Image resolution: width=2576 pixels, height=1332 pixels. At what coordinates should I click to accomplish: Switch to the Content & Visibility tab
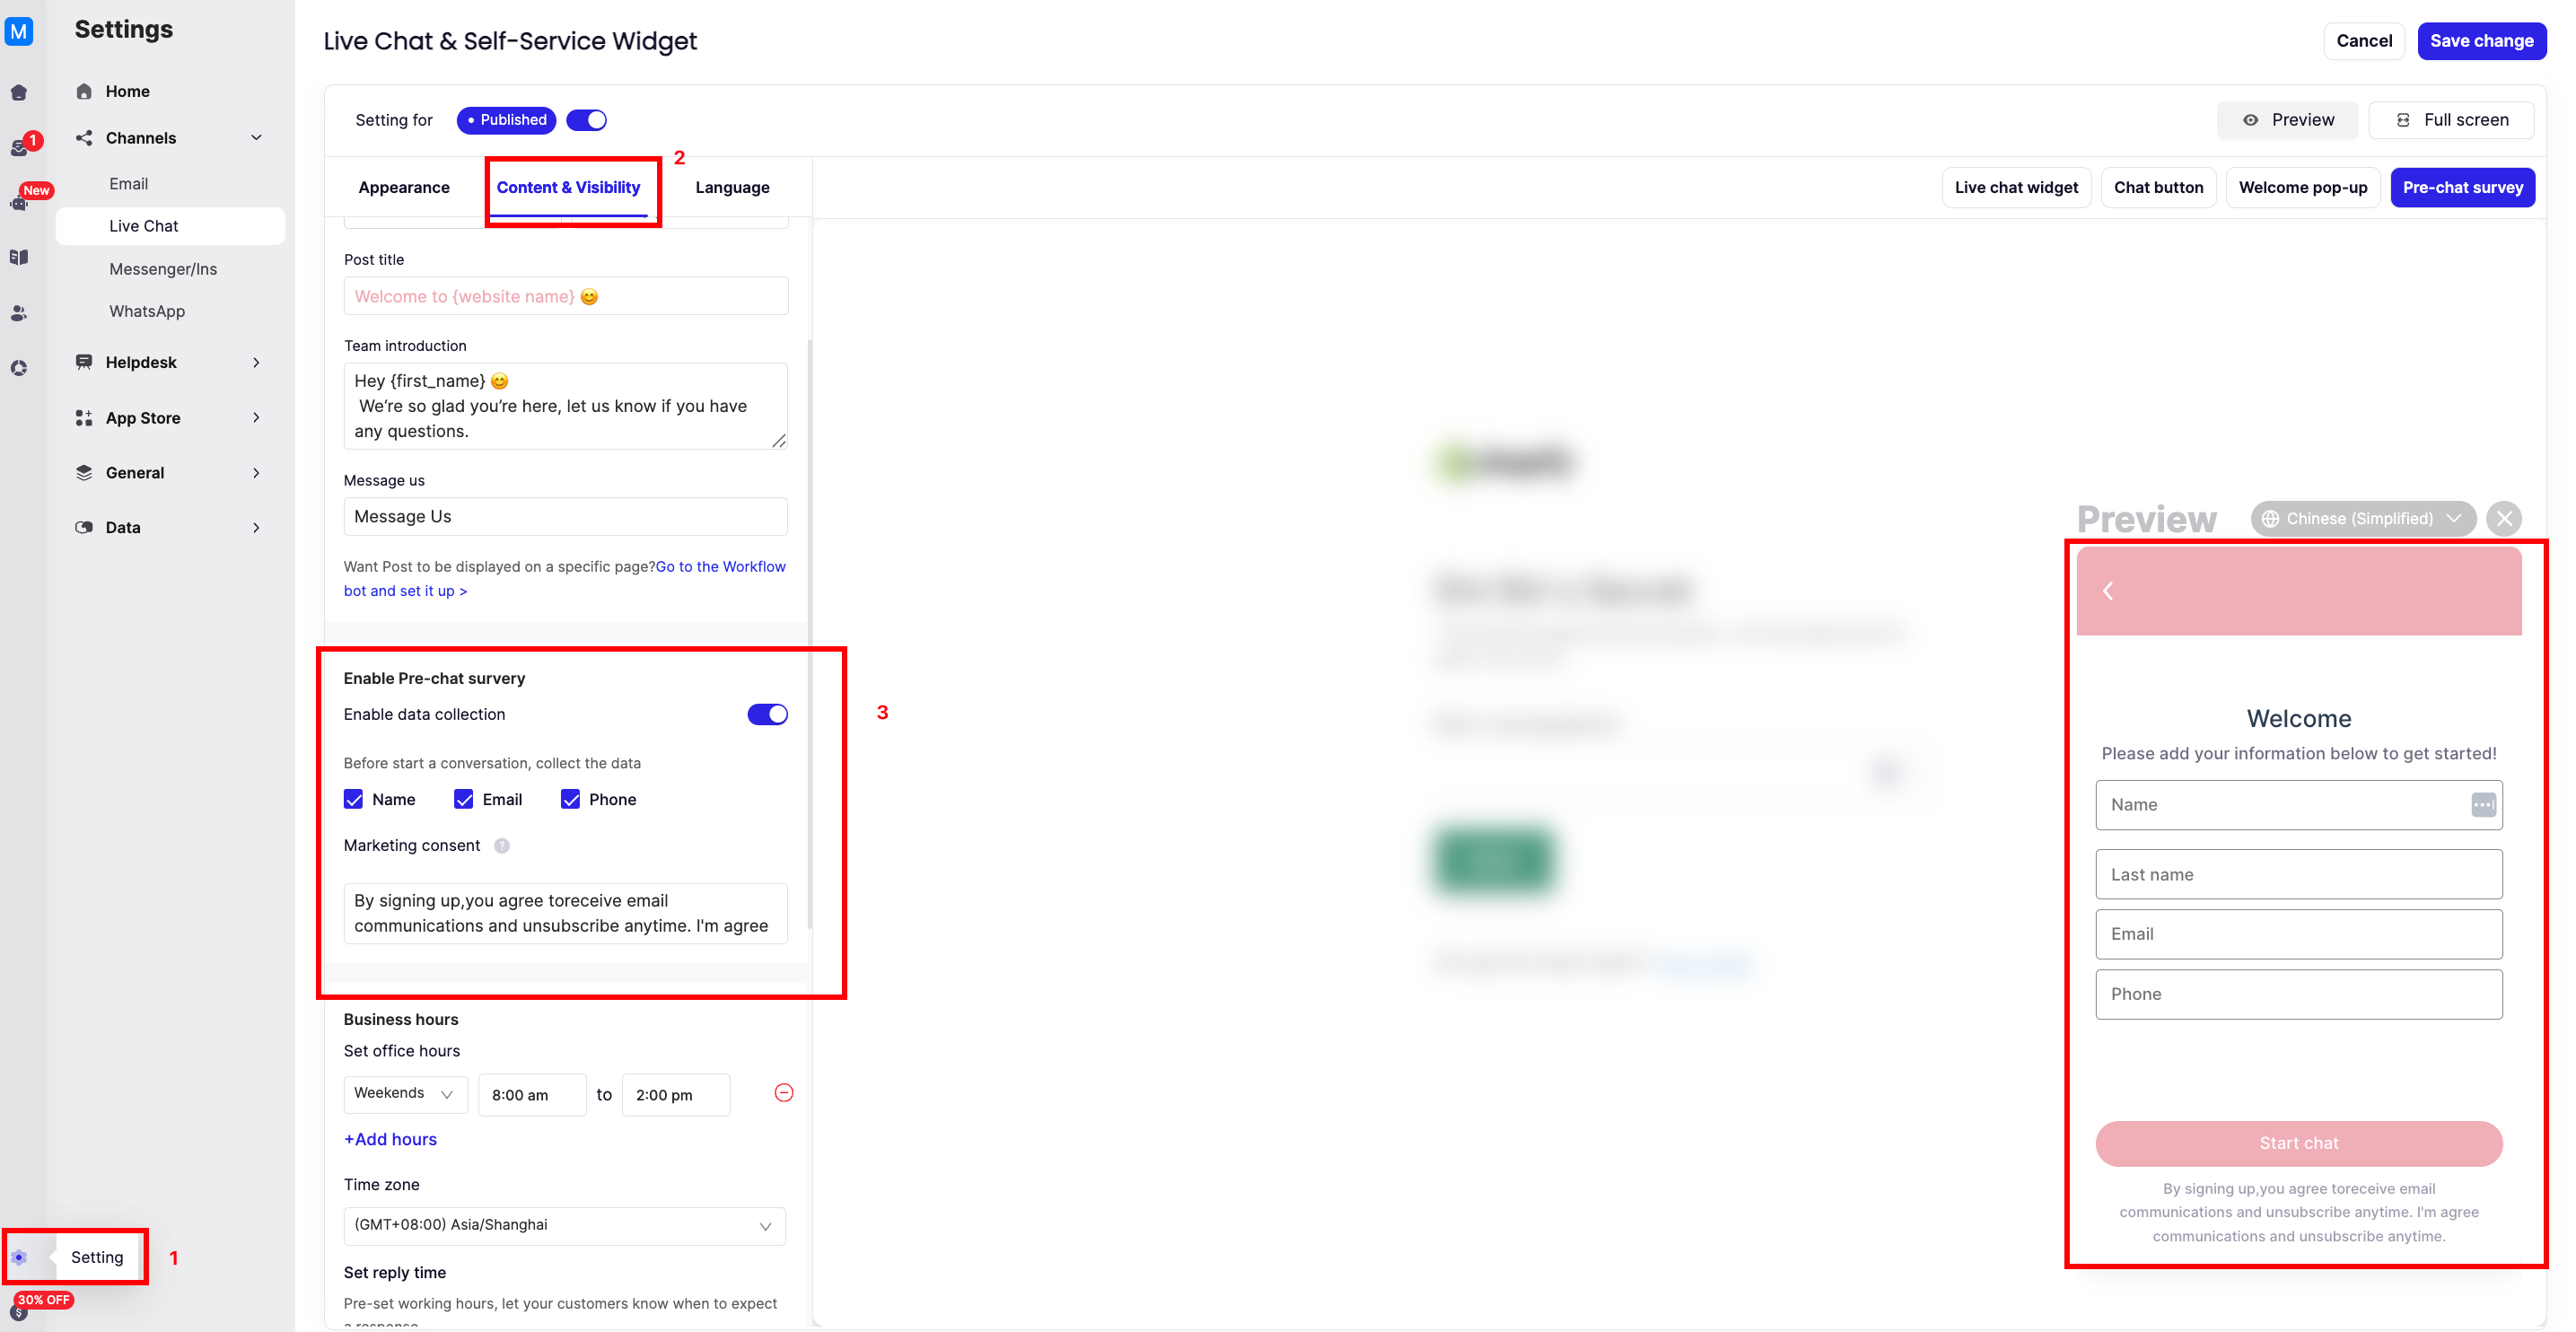click(568, 187)
